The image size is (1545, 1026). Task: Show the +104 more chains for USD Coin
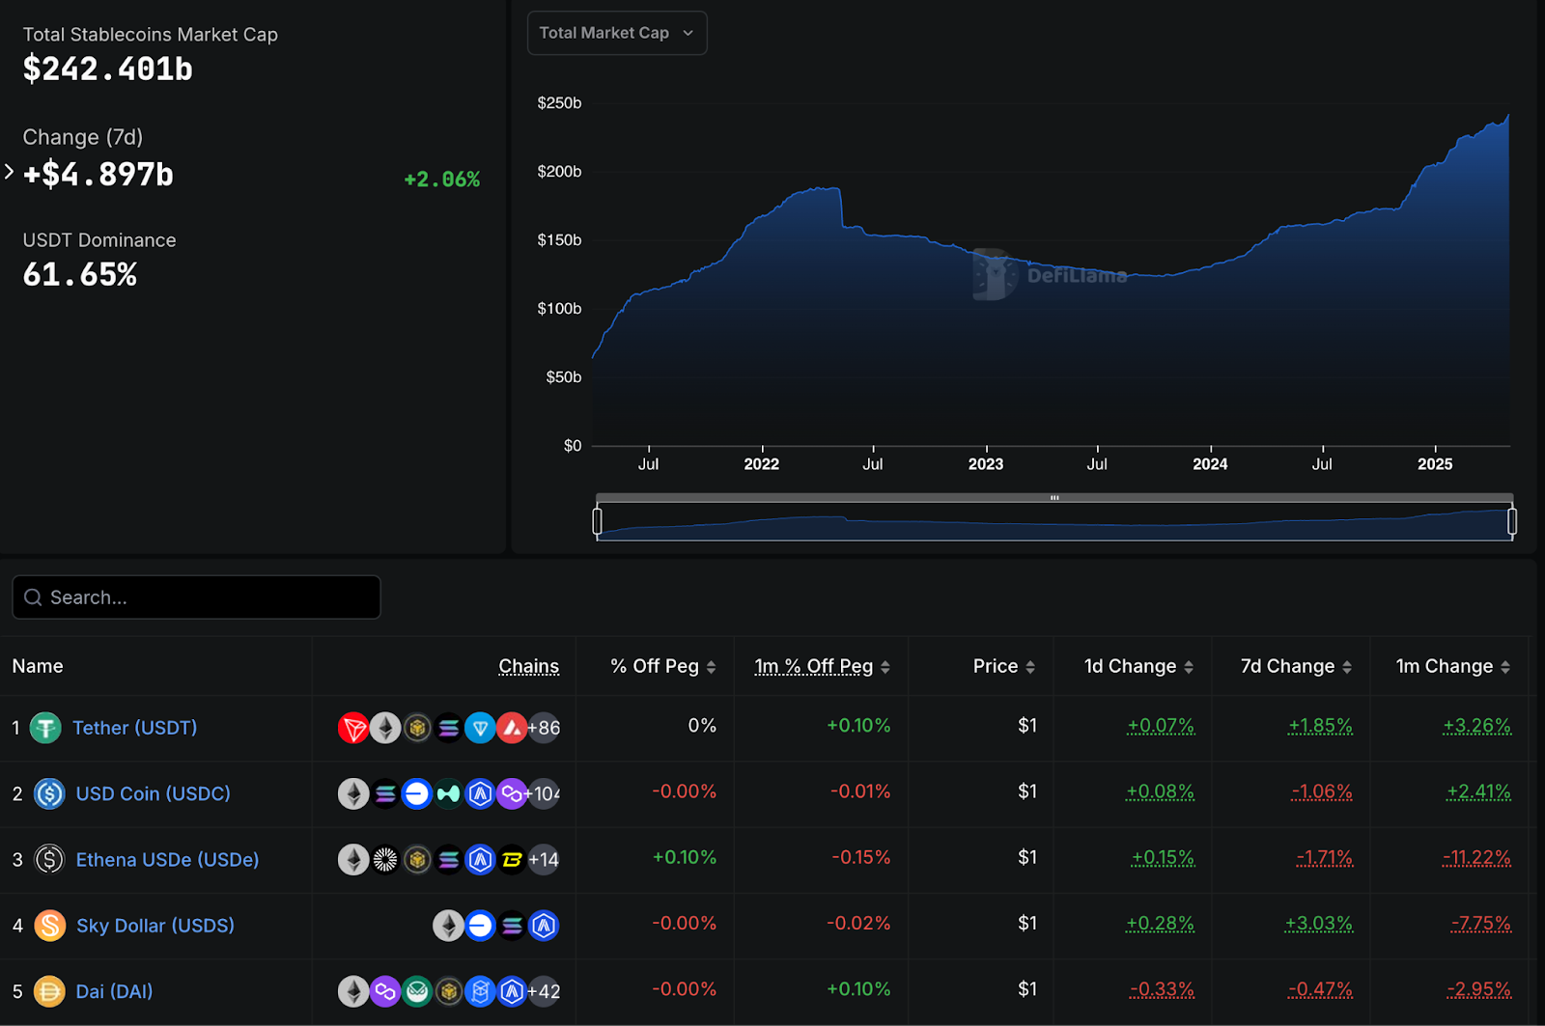(544, 793)
